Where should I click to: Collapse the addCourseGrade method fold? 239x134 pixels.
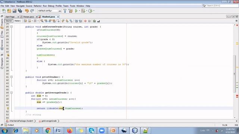click(12, 26)
